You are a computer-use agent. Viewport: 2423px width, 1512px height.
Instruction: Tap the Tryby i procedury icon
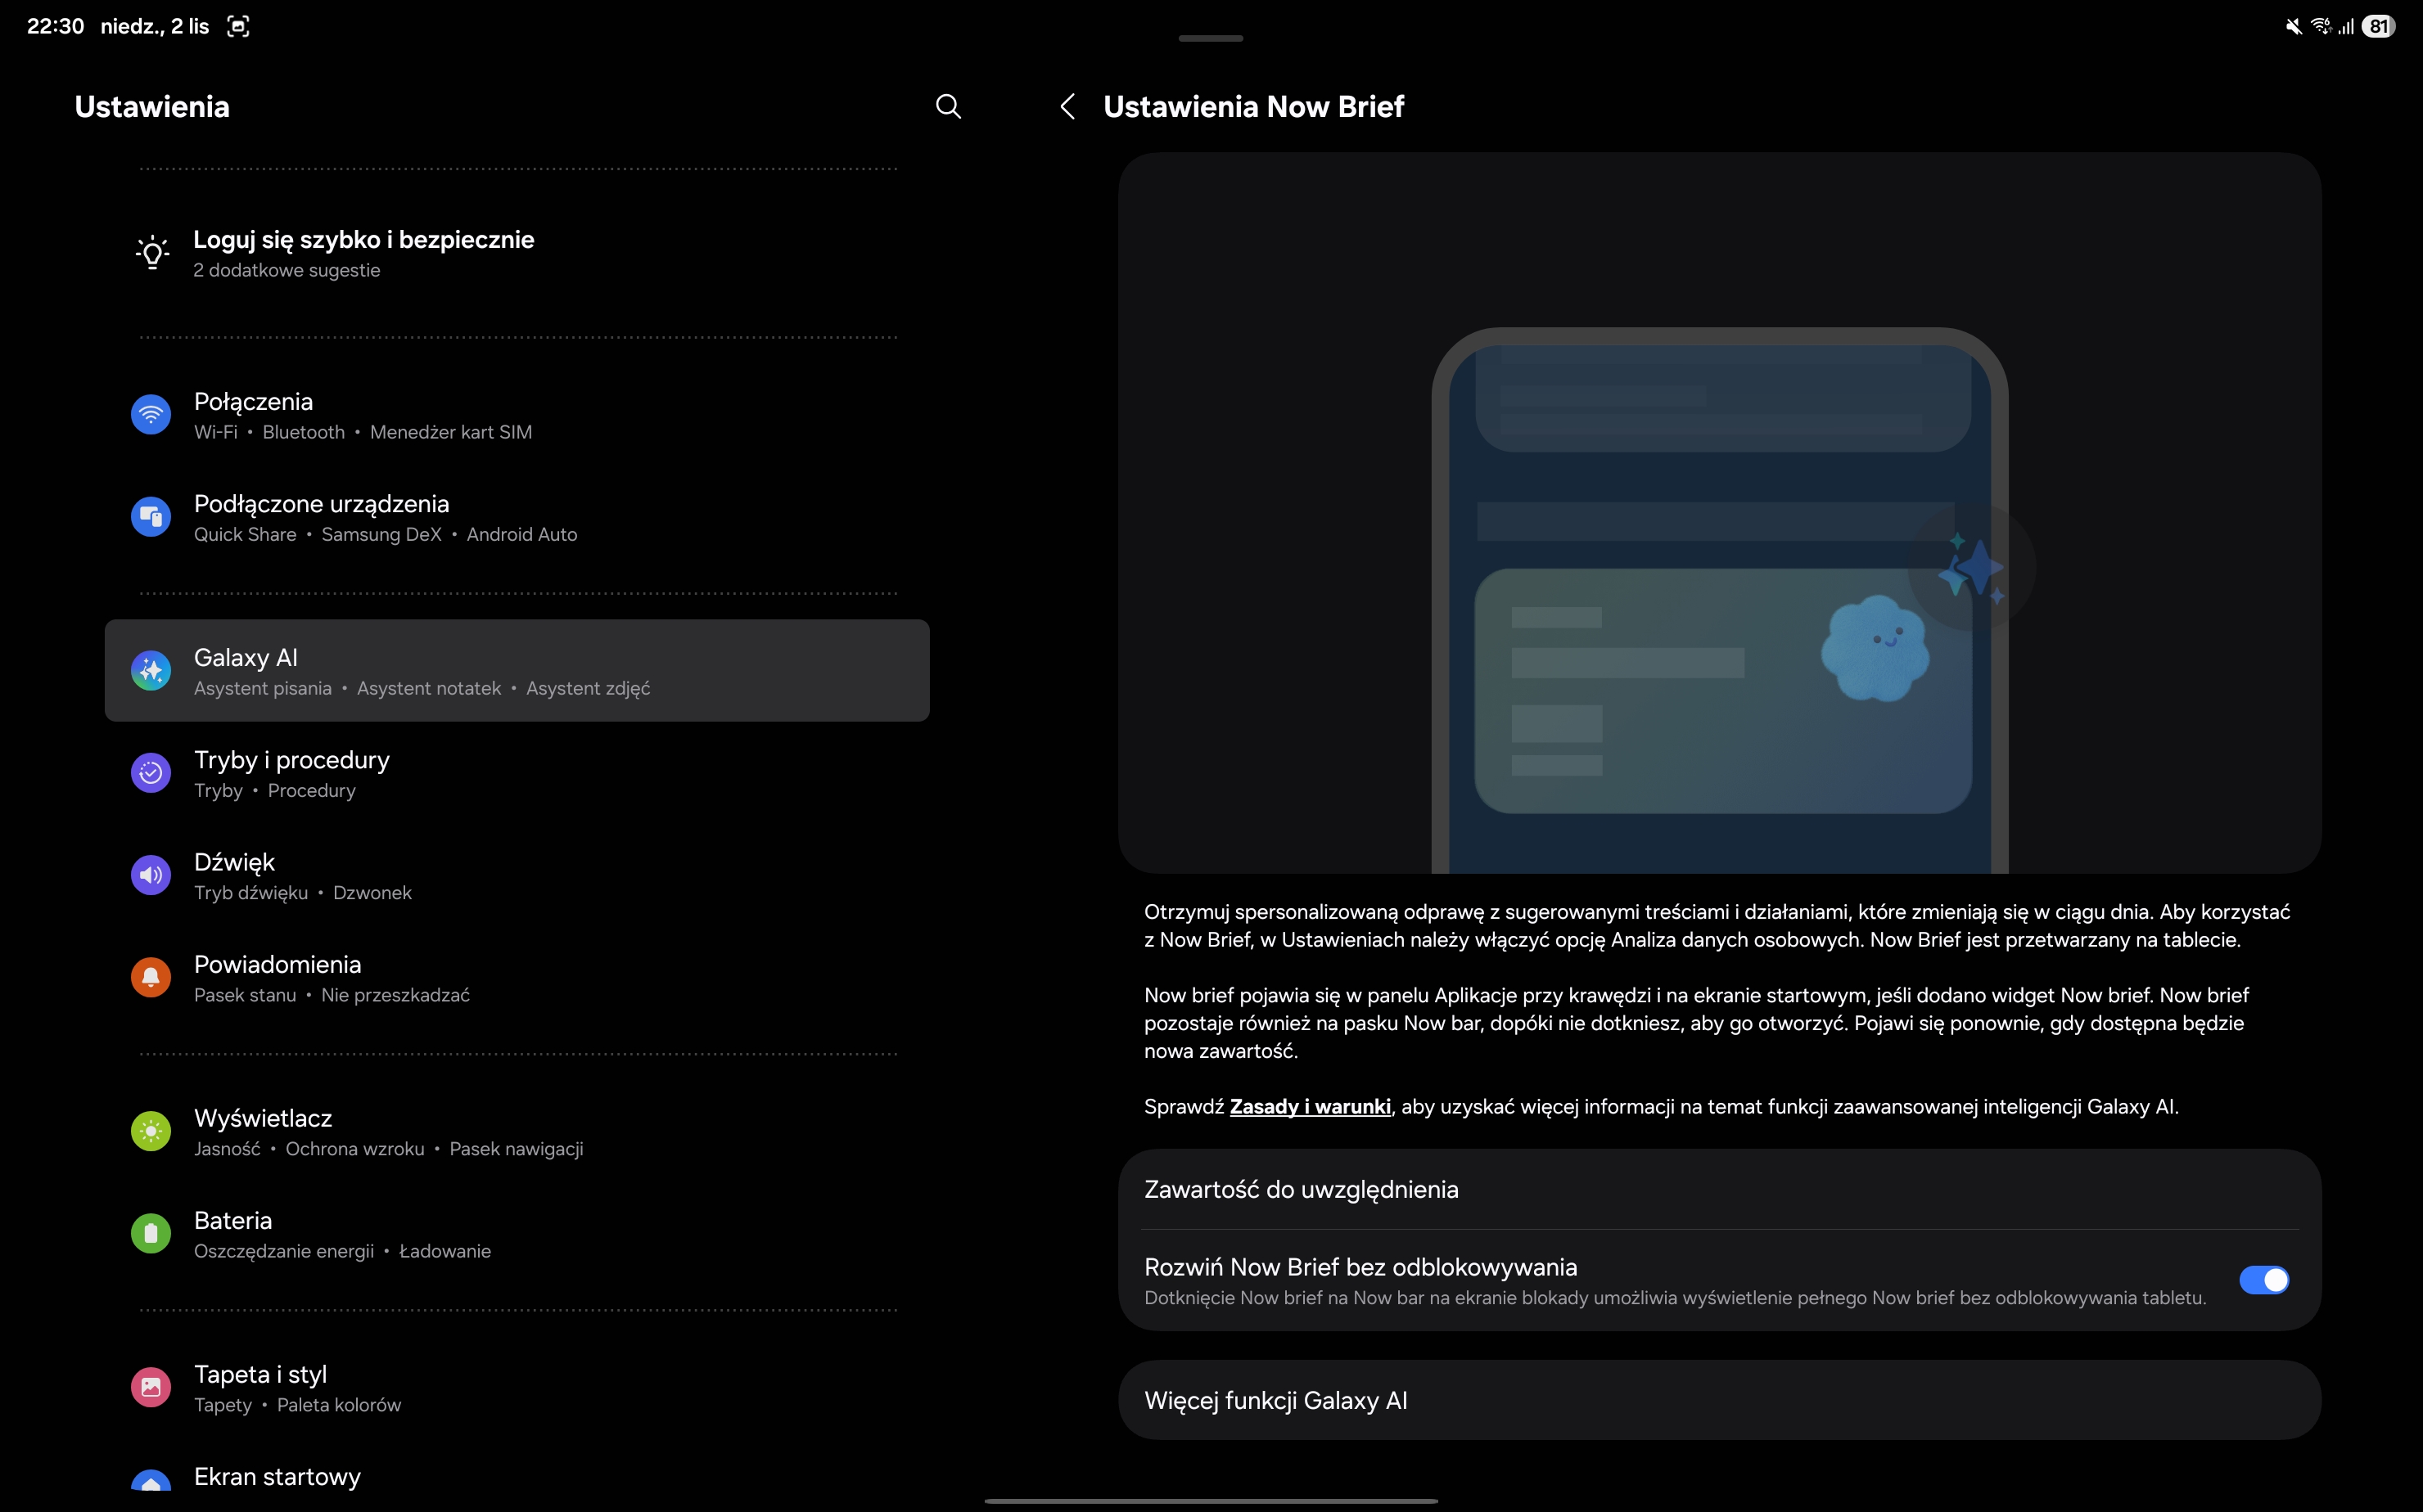(x=151, y=773)
